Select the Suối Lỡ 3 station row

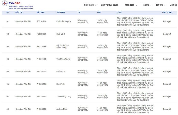pos(89,34)
